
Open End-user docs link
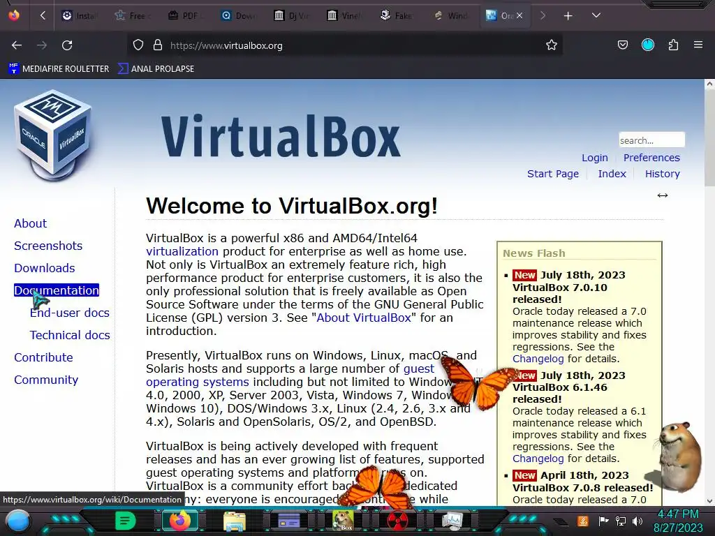[x=70, y=313]
